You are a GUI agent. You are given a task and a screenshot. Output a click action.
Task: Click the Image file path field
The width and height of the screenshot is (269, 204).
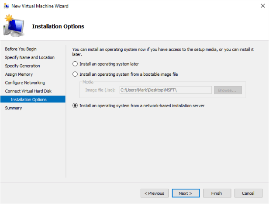165,90
